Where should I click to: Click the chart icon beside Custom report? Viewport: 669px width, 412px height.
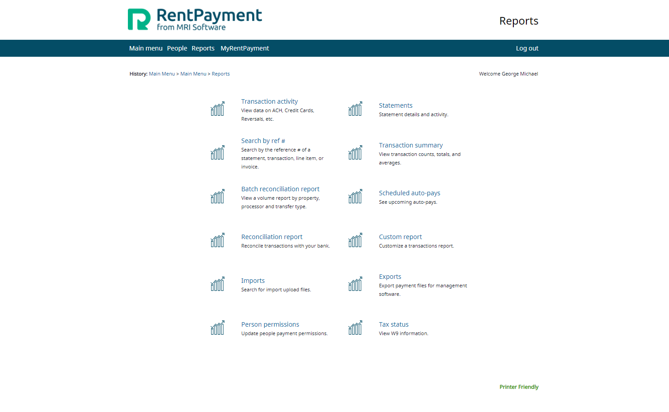355,240
